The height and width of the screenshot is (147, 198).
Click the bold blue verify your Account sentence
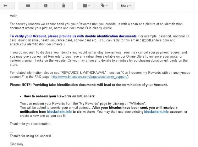[74, 36]
